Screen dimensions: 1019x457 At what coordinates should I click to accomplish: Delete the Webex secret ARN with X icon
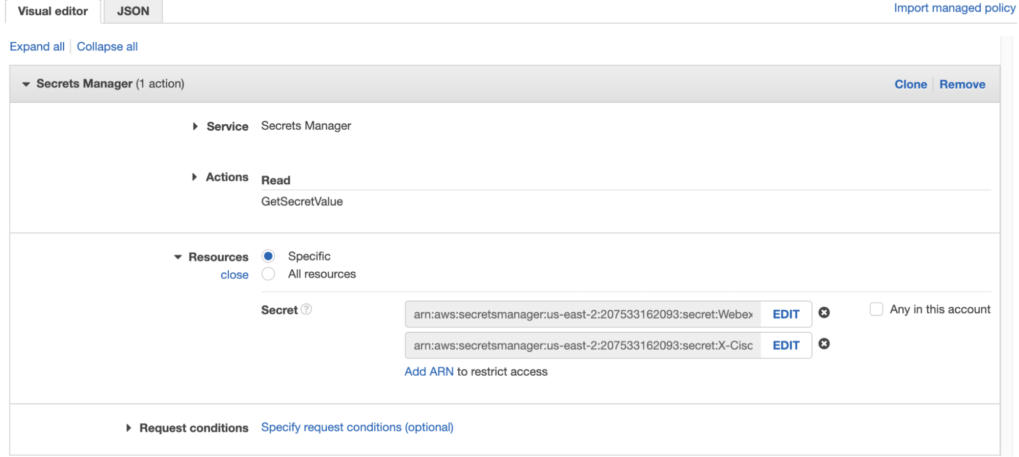point(824,312)
